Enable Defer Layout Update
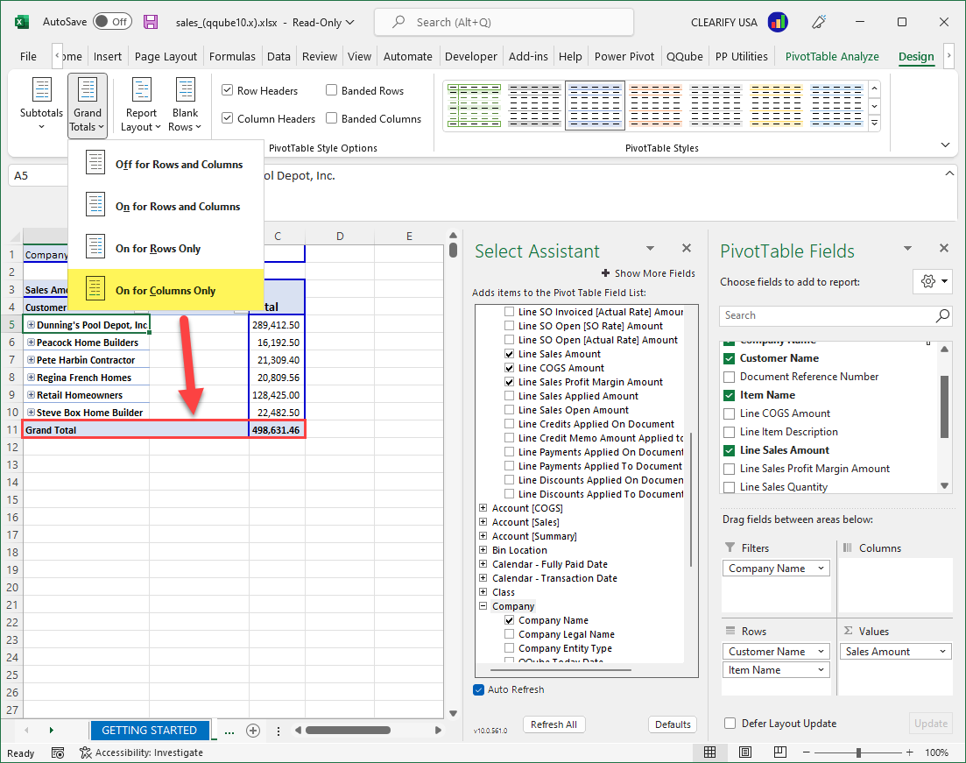This screenshot has height=763, width=966. coord(730,724)
